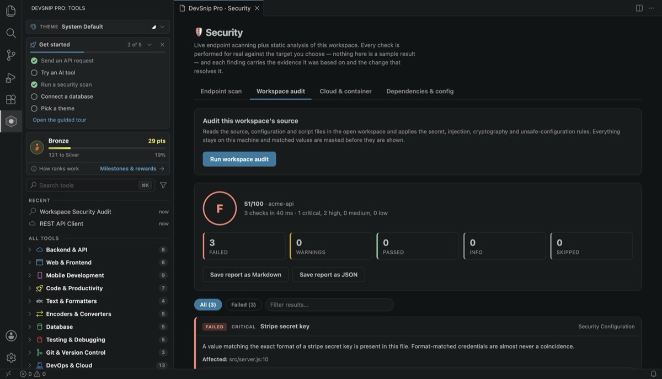Image resolution: width=662 pixels, height=379 pixels.
Task: Open the Accounts menu icon
Action: click(x=10, y=335)
